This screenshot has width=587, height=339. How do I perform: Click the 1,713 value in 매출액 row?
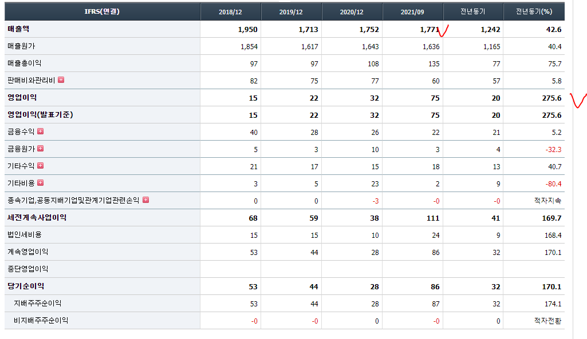click(x=309, y=30)
